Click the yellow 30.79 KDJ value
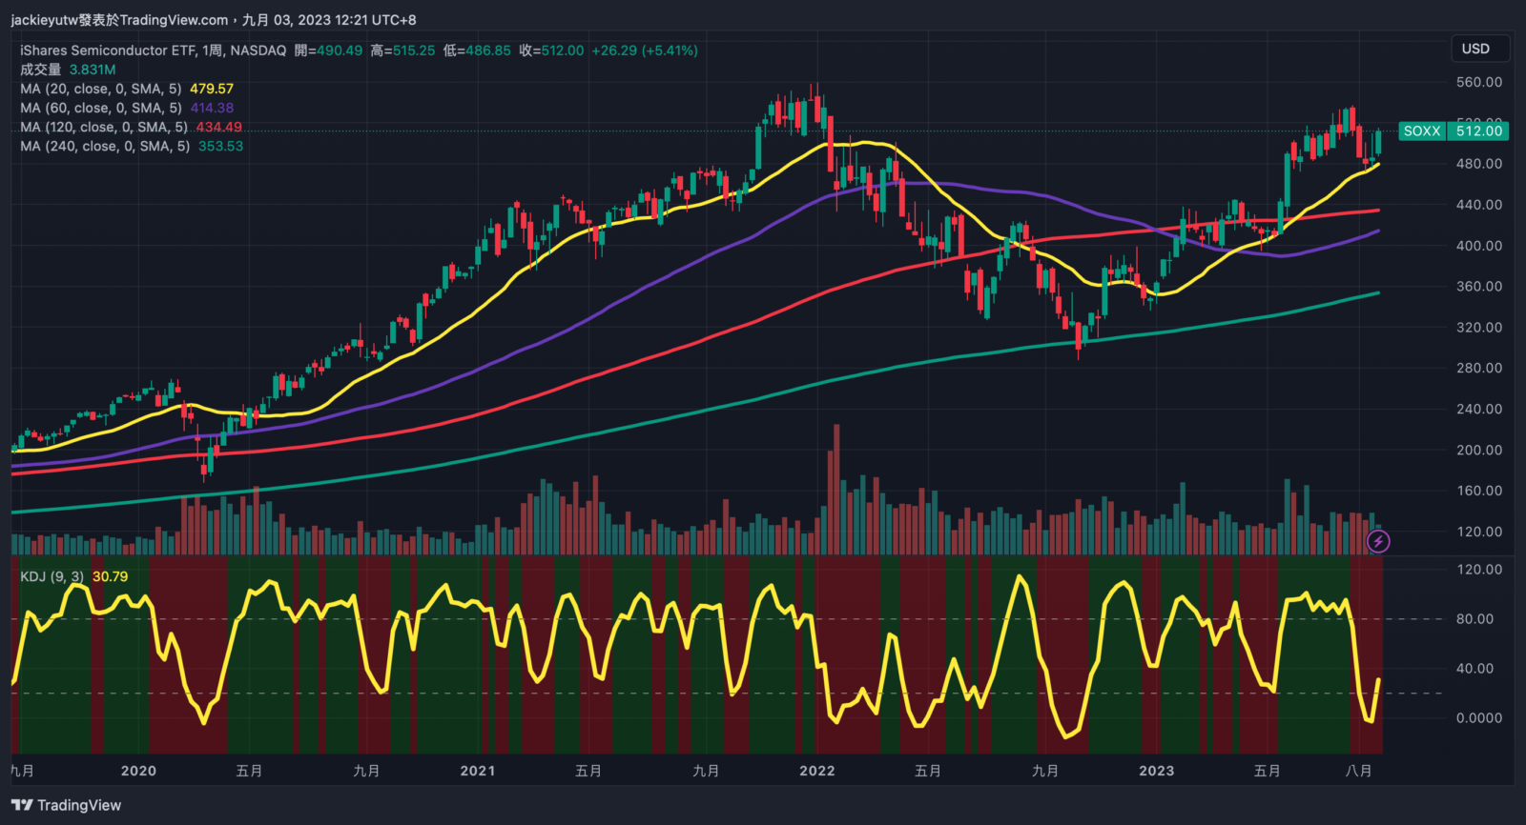Viewport: 1526px width, 825px height. (110, 576)
